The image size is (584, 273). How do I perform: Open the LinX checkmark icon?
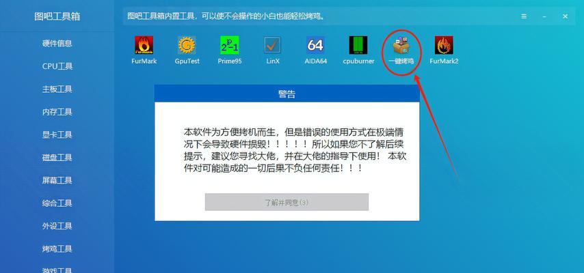273,45
